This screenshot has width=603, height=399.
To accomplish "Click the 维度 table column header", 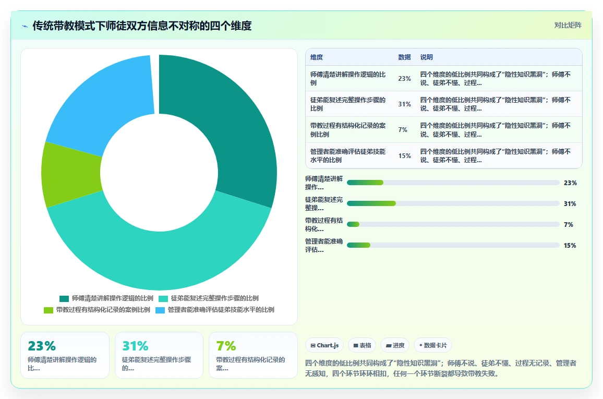I will click(317, 57).
